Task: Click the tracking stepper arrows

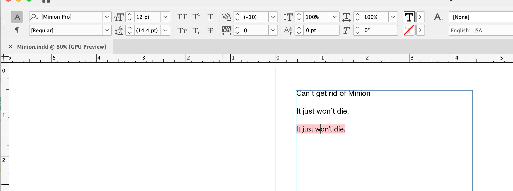Action: coord(237,30)
